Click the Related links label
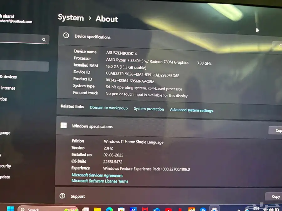 click(x=72, y=106)
